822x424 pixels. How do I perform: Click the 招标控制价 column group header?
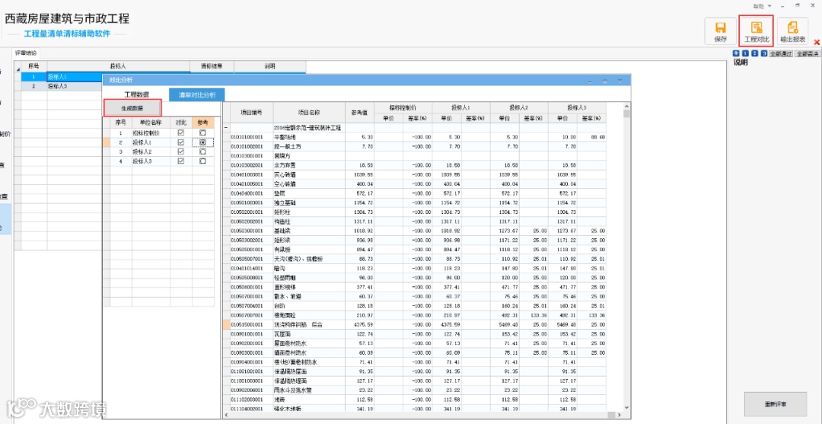click(403, 107)
